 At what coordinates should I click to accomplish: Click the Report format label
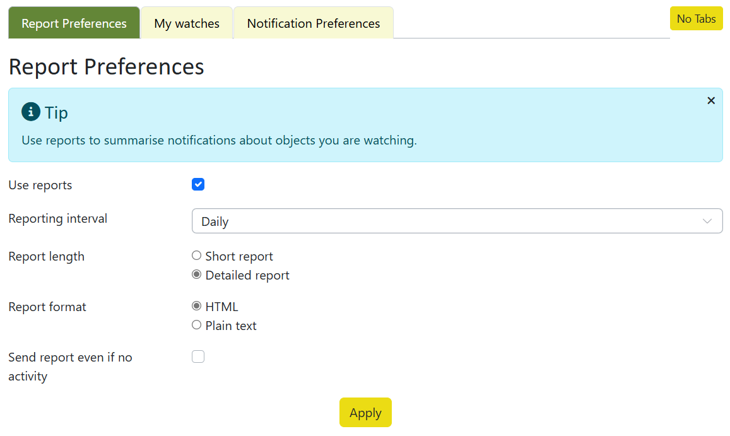click(x=47, y=307)
